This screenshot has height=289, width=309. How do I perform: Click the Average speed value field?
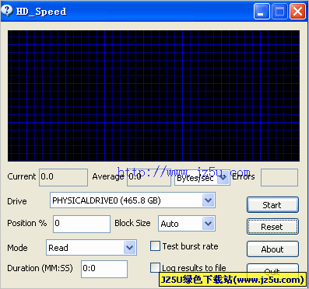pyautogui.click(x=149, y=177)
